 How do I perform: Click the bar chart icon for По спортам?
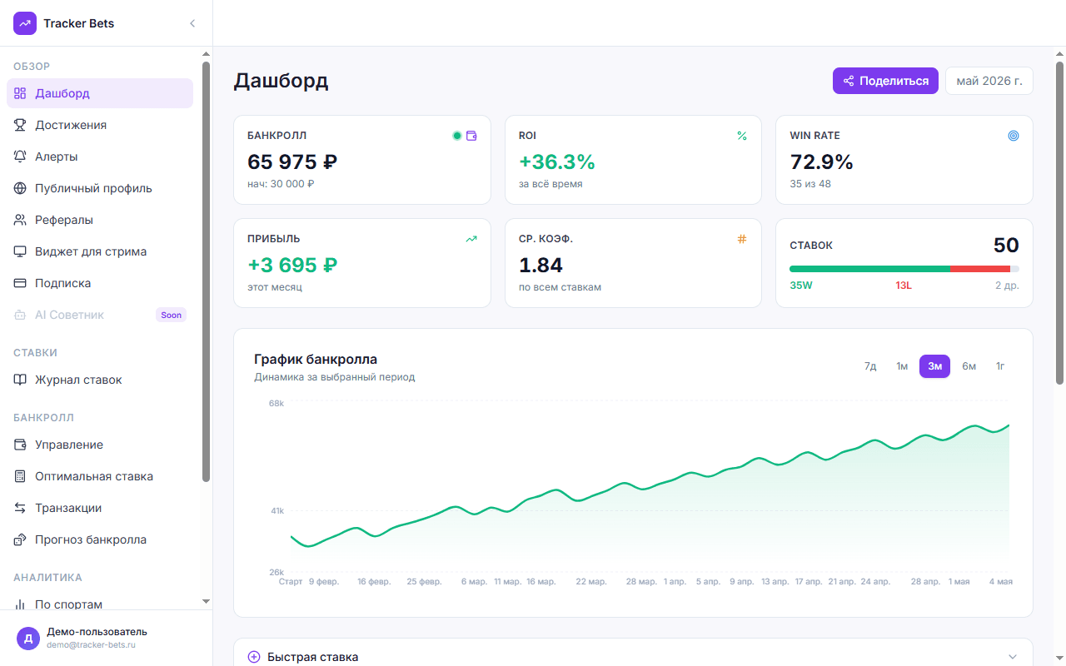pyautogui.click(x=20, y=604)
